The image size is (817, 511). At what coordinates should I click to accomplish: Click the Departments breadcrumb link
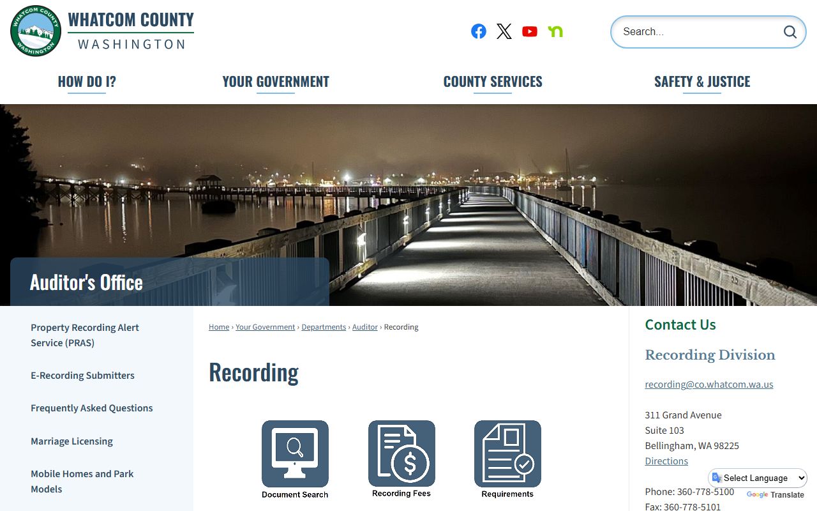(324, 327)
